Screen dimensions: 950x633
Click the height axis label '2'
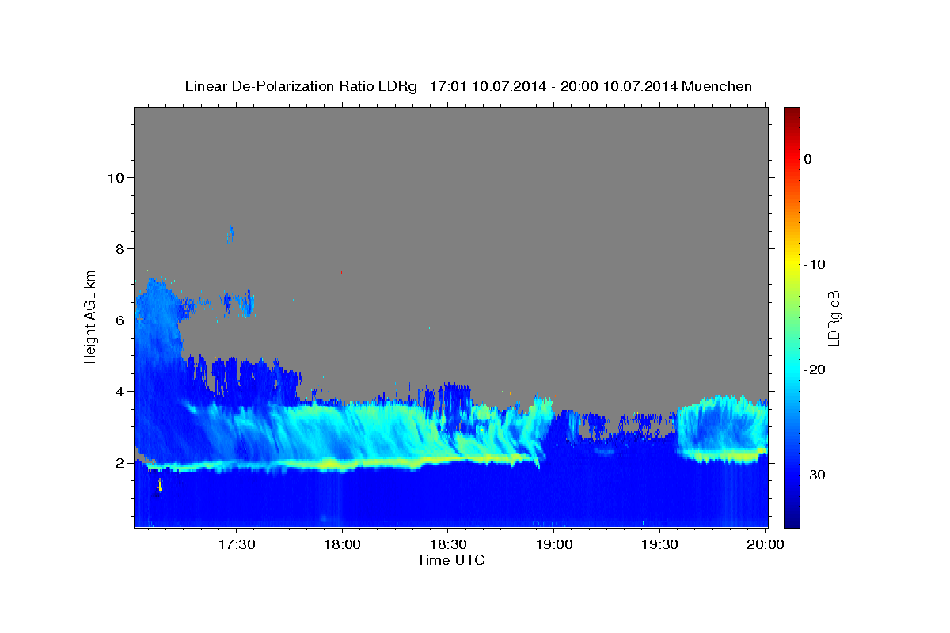(x=120, y=462)
